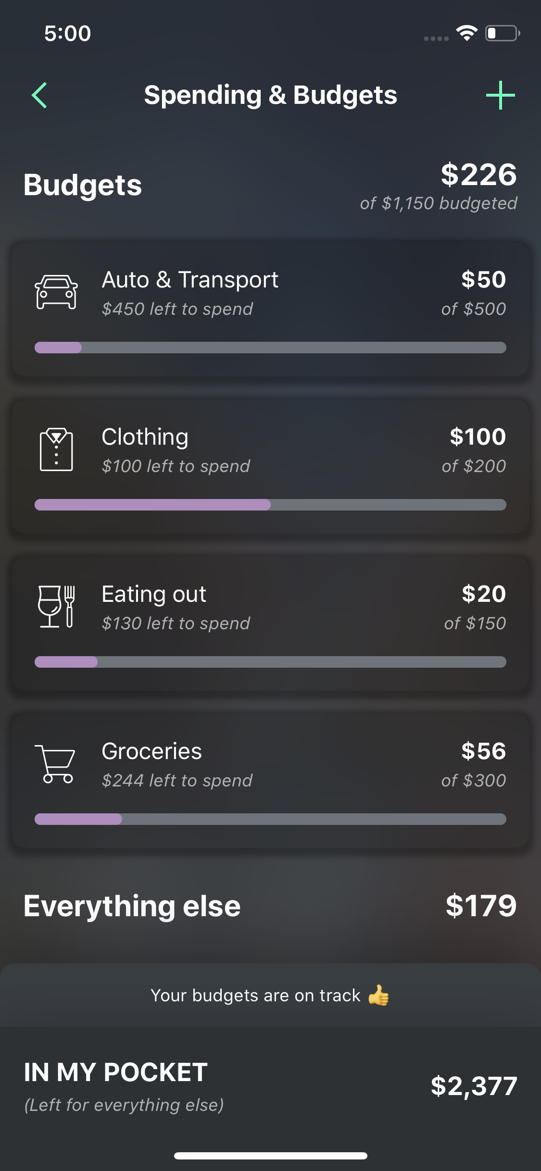The height and width of the screenshot is (1171, 541).
Task: Tap the wine glass and fork icon
Action: (x=56, y=606)
